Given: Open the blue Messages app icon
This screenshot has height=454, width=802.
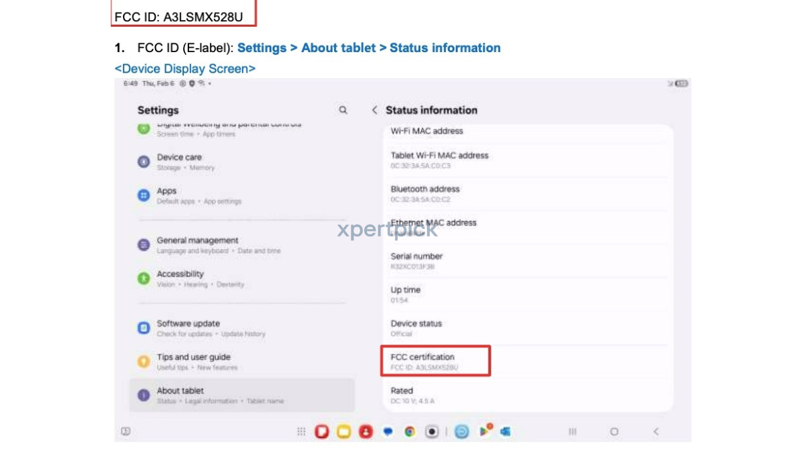Looking at the screenshot, I should tap(388, 432).
